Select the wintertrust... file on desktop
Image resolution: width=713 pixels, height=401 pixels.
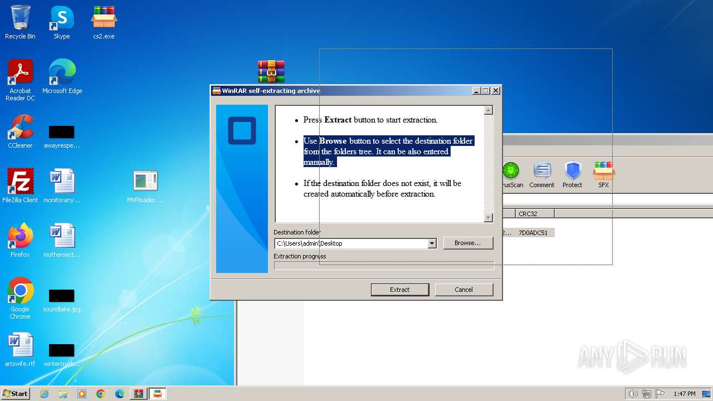point(61,354)
